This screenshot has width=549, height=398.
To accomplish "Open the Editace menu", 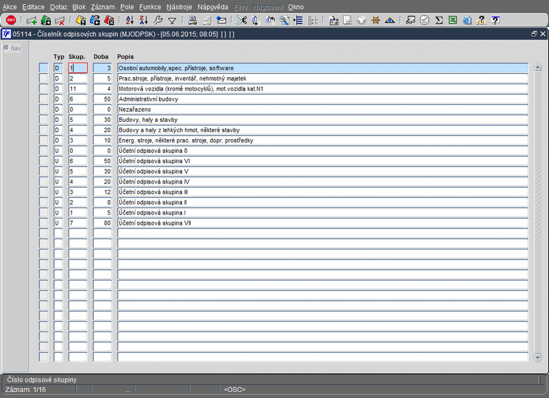I will (33, 7).
